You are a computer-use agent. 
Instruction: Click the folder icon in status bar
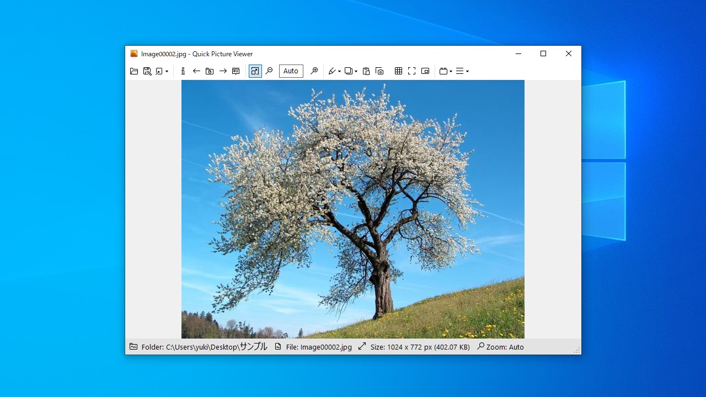133,347
